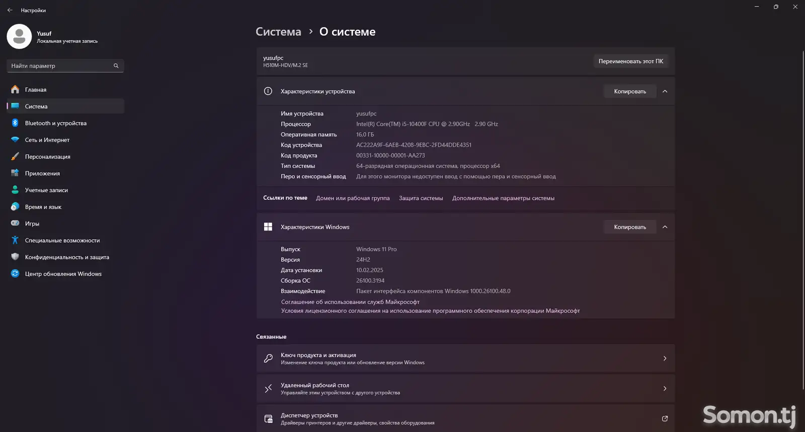Click the Privacy shield icon in the sidebar
The image size is (805, 432).
tap(15, 257)
